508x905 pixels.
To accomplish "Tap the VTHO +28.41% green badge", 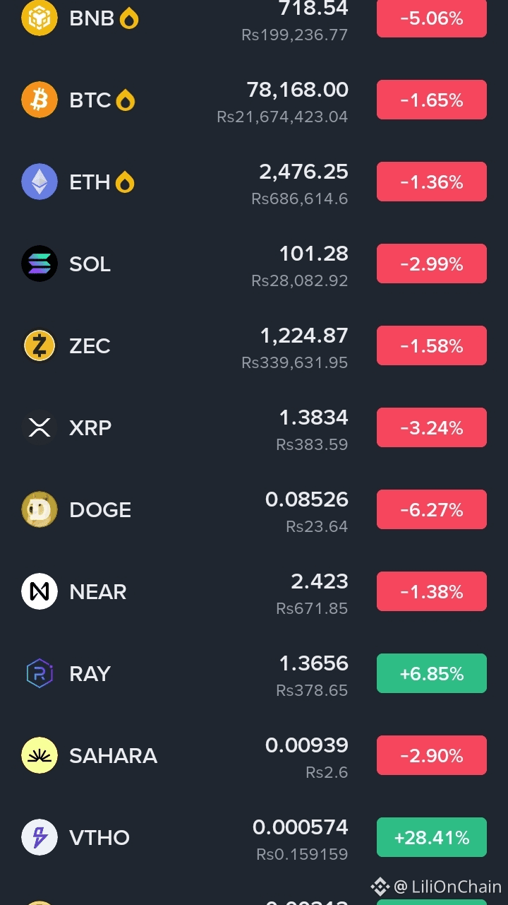I will (x=432, y=837).
